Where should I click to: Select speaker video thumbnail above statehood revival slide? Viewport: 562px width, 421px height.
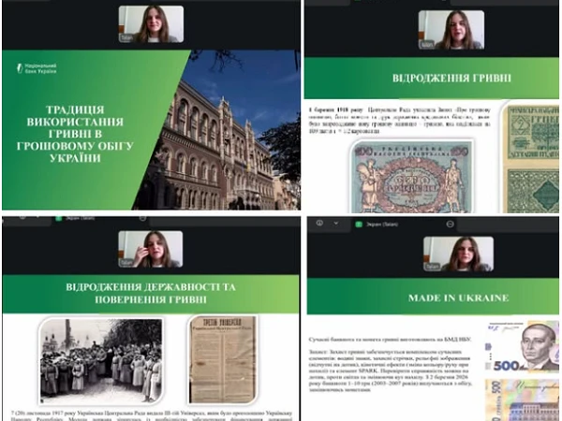pyautogui.click(x=150, y=250)
